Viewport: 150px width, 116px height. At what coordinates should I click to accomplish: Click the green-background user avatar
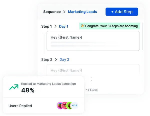(x=69, y=106)
